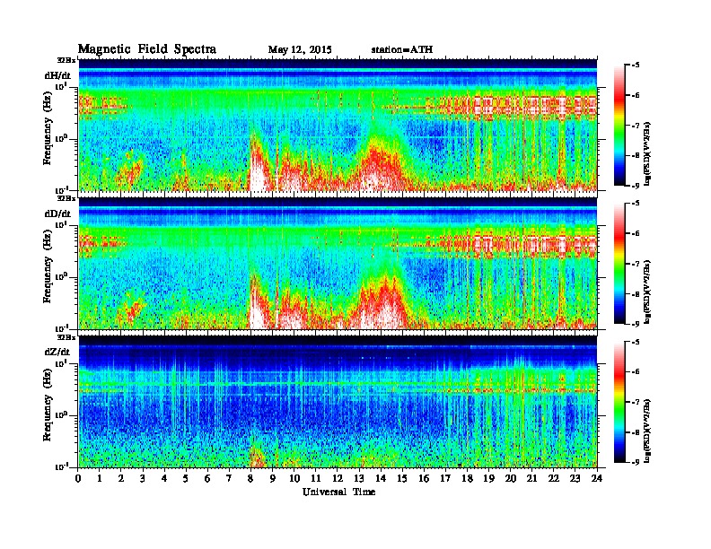The height and width of the screenshot is (549, 711).
Task: Click the hour tick label "2" on the time axis
Action: pyautogui.click(x=121, y=478)
